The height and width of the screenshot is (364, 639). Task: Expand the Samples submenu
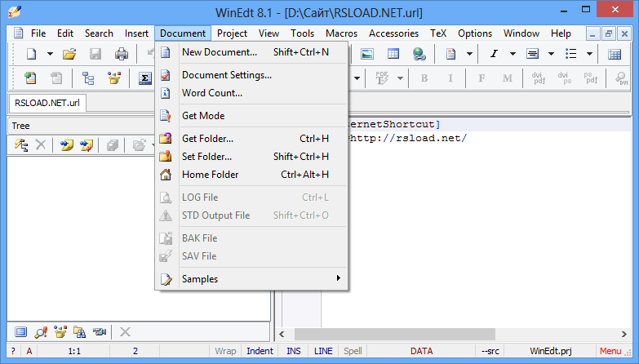click(x=252, y=279)
